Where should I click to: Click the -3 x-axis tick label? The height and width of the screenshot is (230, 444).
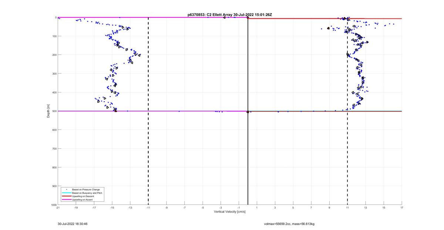pos(221,207)
